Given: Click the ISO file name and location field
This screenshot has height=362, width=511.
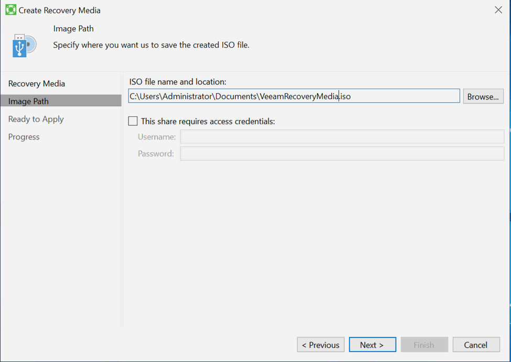Looking at the screenshot, I should click(294, 96).
